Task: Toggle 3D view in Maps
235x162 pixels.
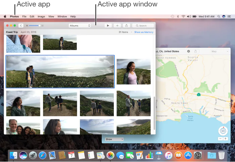Action: pos(223,131)
